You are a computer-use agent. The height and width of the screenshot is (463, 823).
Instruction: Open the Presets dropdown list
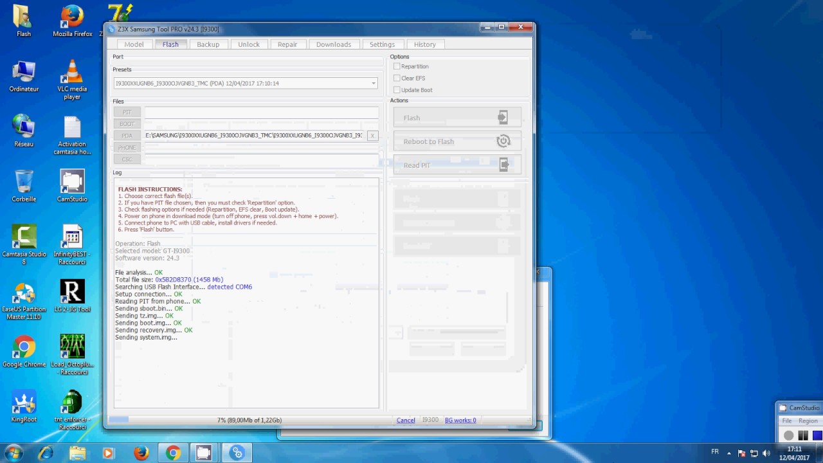click(x=373, y=83)
